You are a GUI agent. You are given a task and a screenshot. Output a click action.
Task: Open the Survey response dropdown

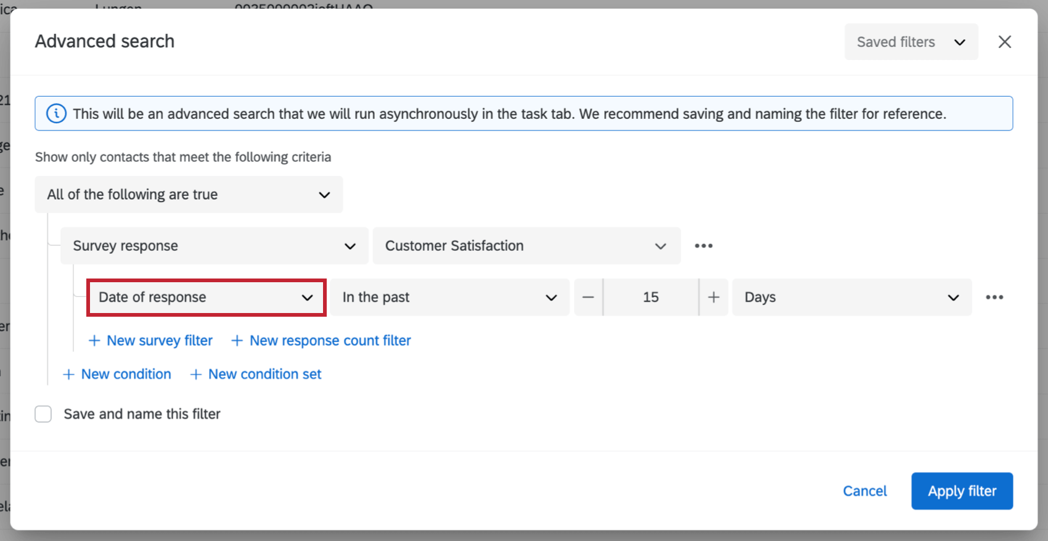click(214, 246)
